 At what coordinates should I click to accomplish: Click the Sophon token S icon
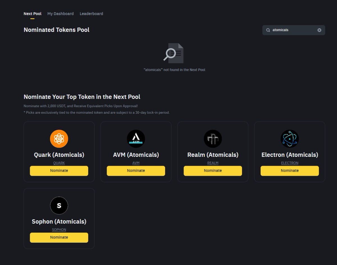click(x=59, y=205)
